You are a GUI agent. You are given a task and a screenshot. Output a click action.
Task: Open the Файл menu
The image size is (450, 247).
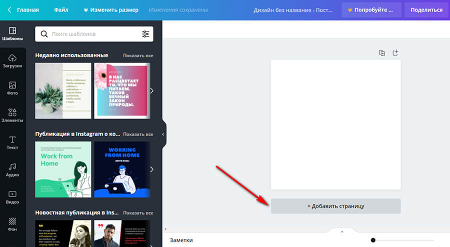tap(61, 10)
